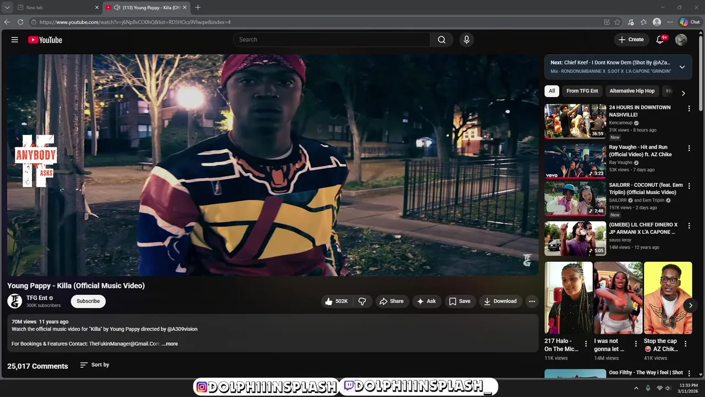Screen dimensions: 705x397
Task: Click the search magnifier button
Action: [x=442, y=40]
